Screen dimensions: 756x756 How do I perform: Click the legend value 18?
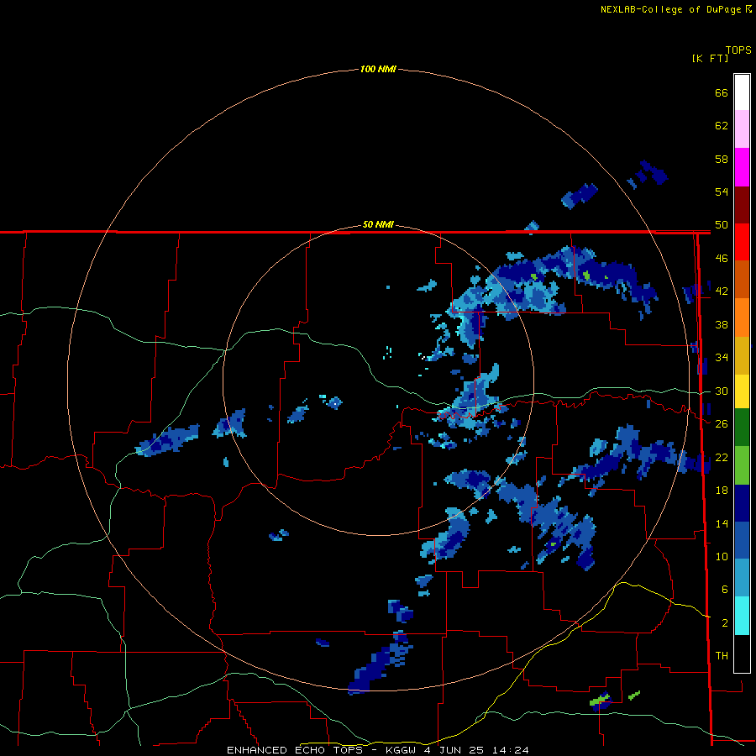click(722, 490)
